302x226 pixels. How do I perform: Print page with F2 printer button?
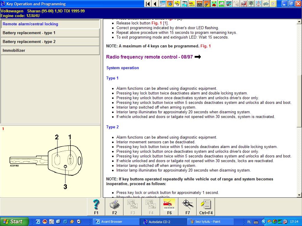pos(114,207)
